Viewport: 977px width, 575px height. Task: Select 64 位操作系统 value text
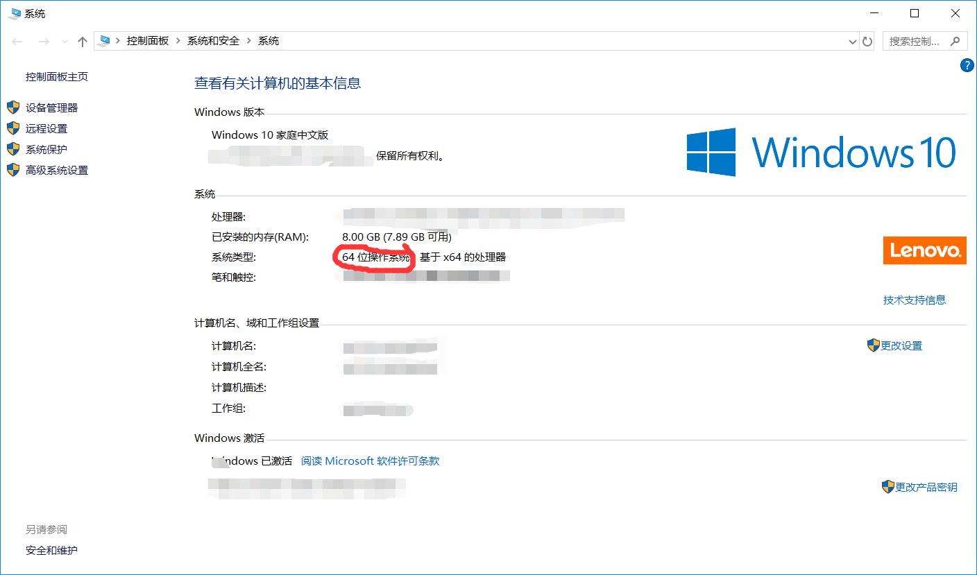coord(376,257)
